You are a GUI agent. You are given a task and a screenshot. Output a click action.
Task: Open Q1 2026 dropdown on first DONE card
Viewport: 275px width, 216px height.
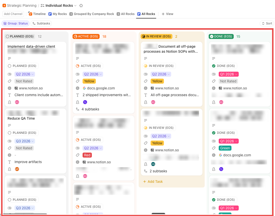coord(229,74)
